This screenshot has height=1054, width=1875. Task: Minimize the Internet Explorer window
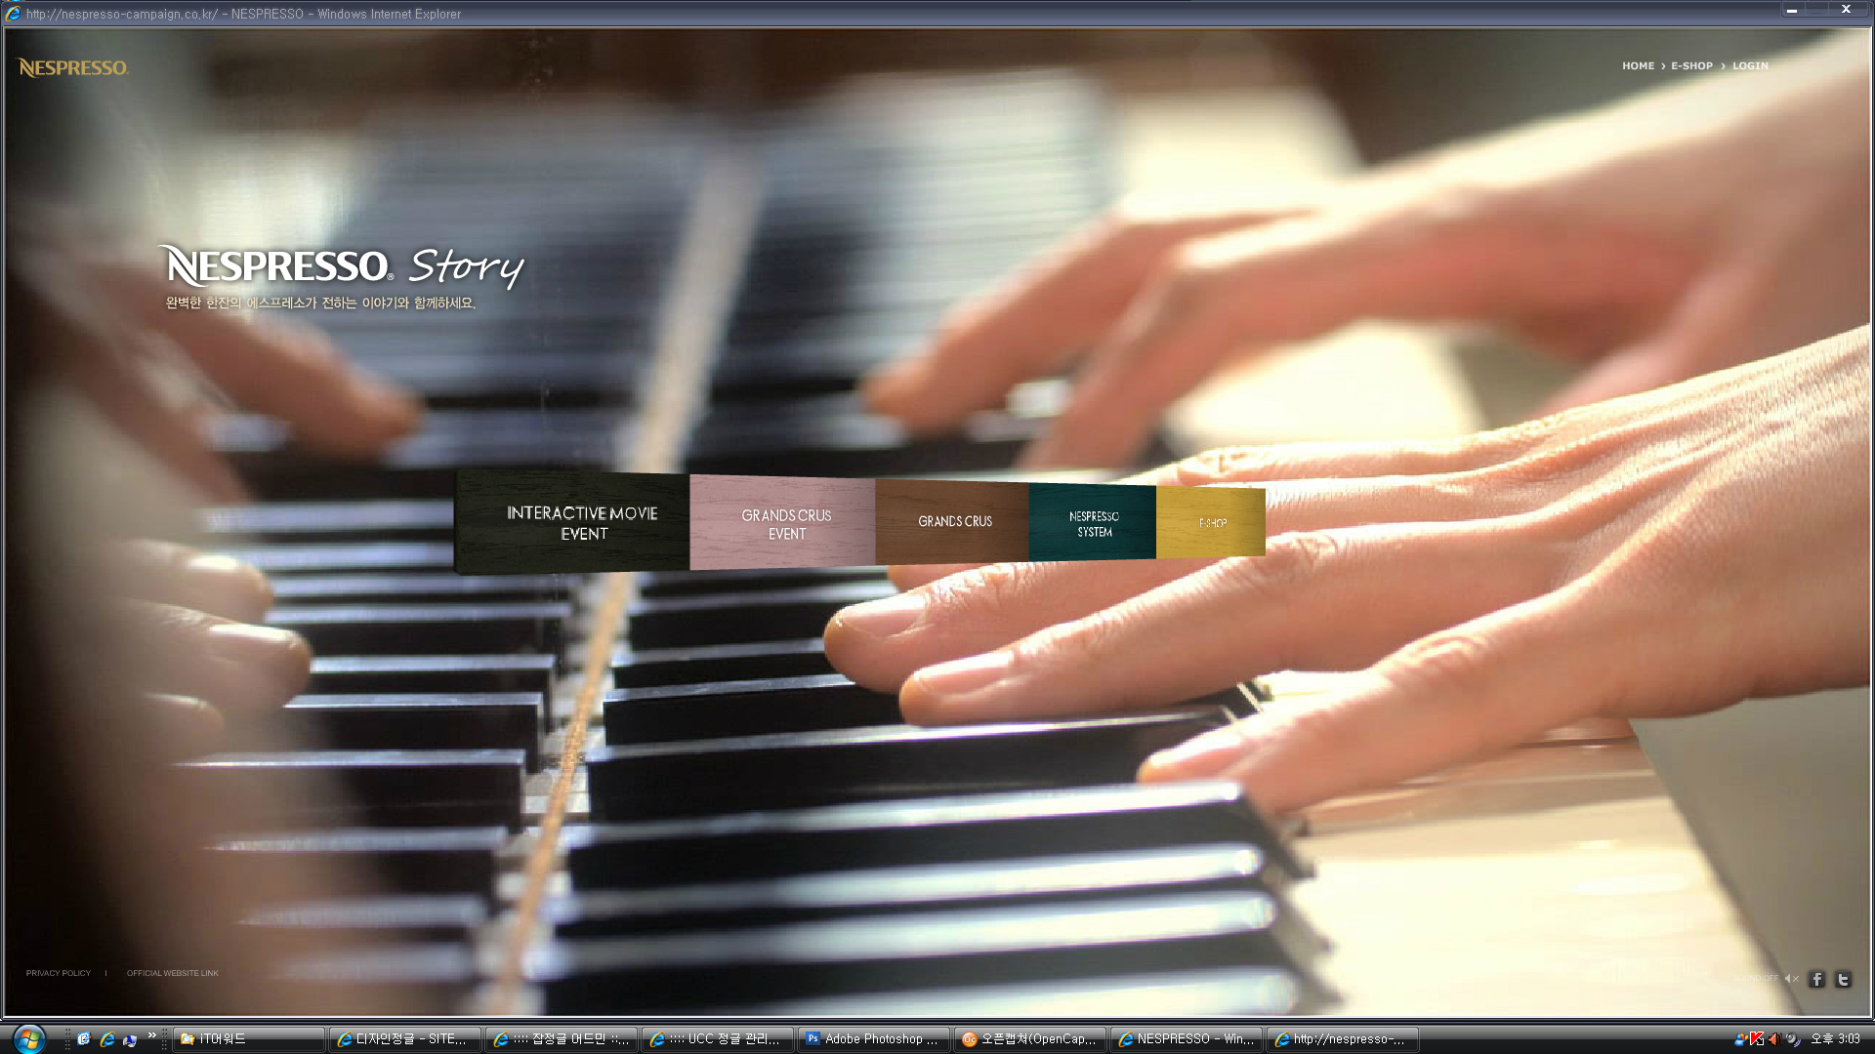point(1791,10)
